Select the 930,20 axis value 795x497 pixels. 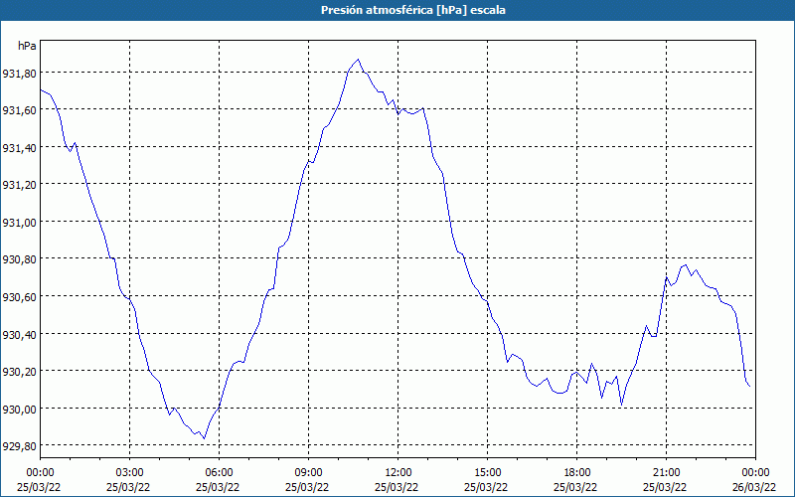click(19, 372)
